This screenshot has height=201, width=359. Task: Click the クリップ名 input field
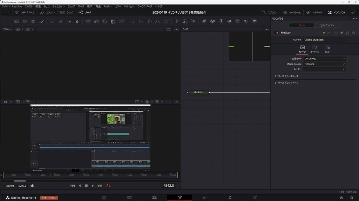[325, 40]
